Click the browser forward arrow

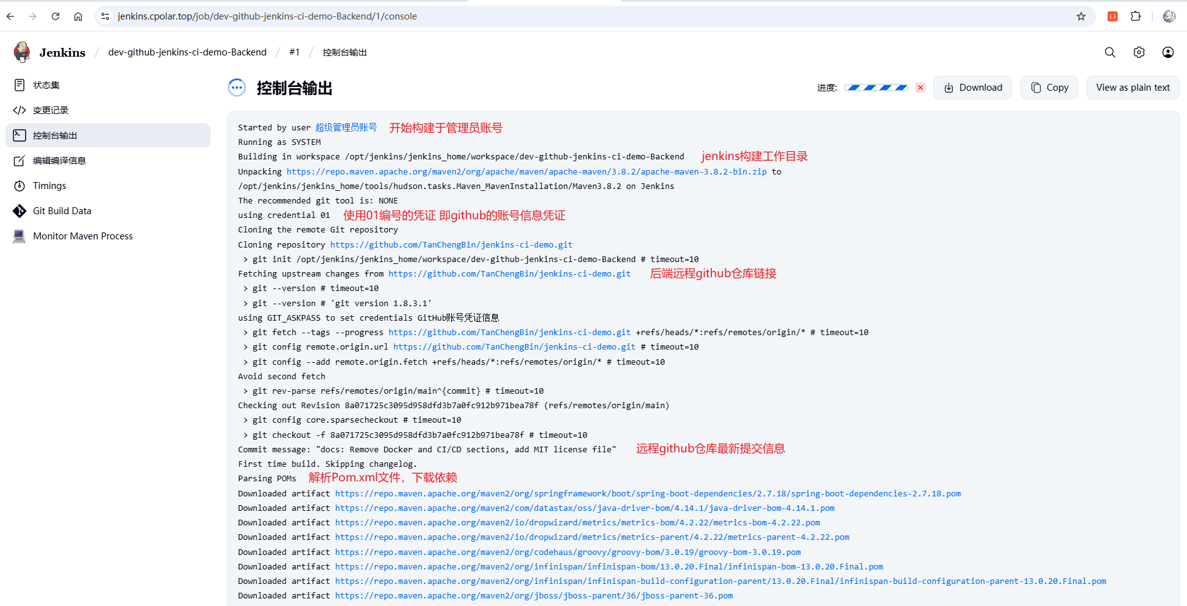[33, 16]
